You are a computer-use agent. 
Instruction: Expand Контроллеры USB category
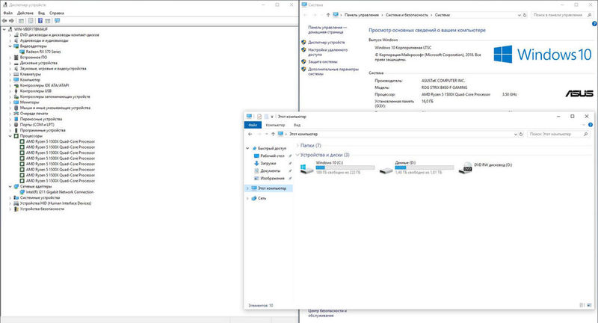(10, 90)
